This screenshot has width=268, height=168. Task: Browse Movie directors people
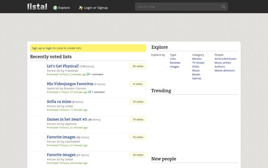224,71
